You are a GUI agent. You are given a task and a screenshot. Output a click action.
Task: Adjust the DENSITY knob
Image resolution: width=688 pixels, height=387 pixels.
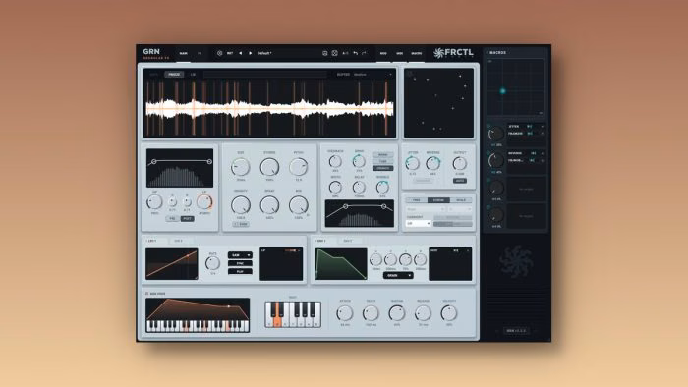tap(241, 204)
